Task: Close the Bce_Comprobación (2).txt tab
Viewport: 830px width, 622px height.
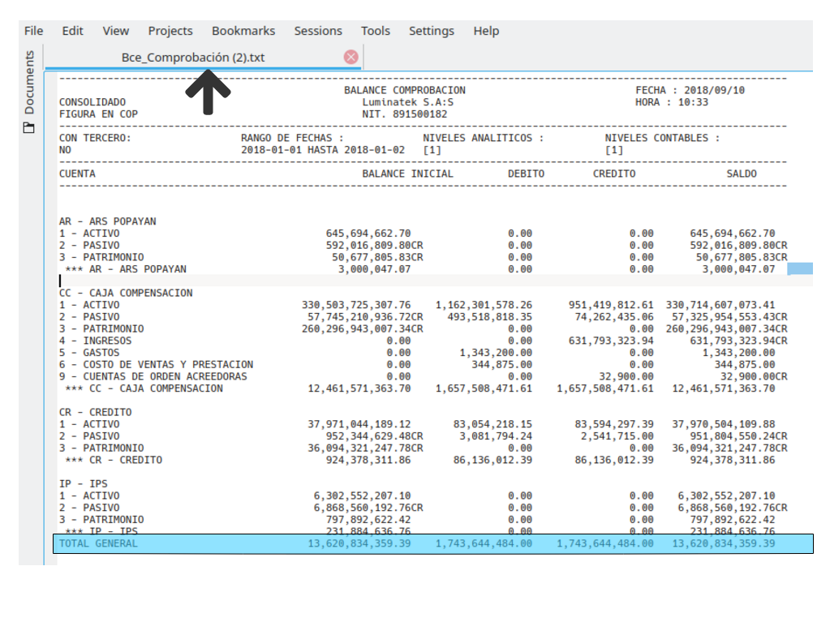Action: [x=350, y=57]
